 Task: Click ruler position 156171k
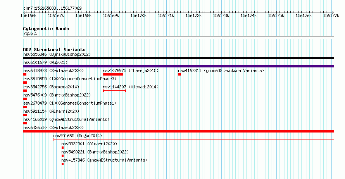166,15
